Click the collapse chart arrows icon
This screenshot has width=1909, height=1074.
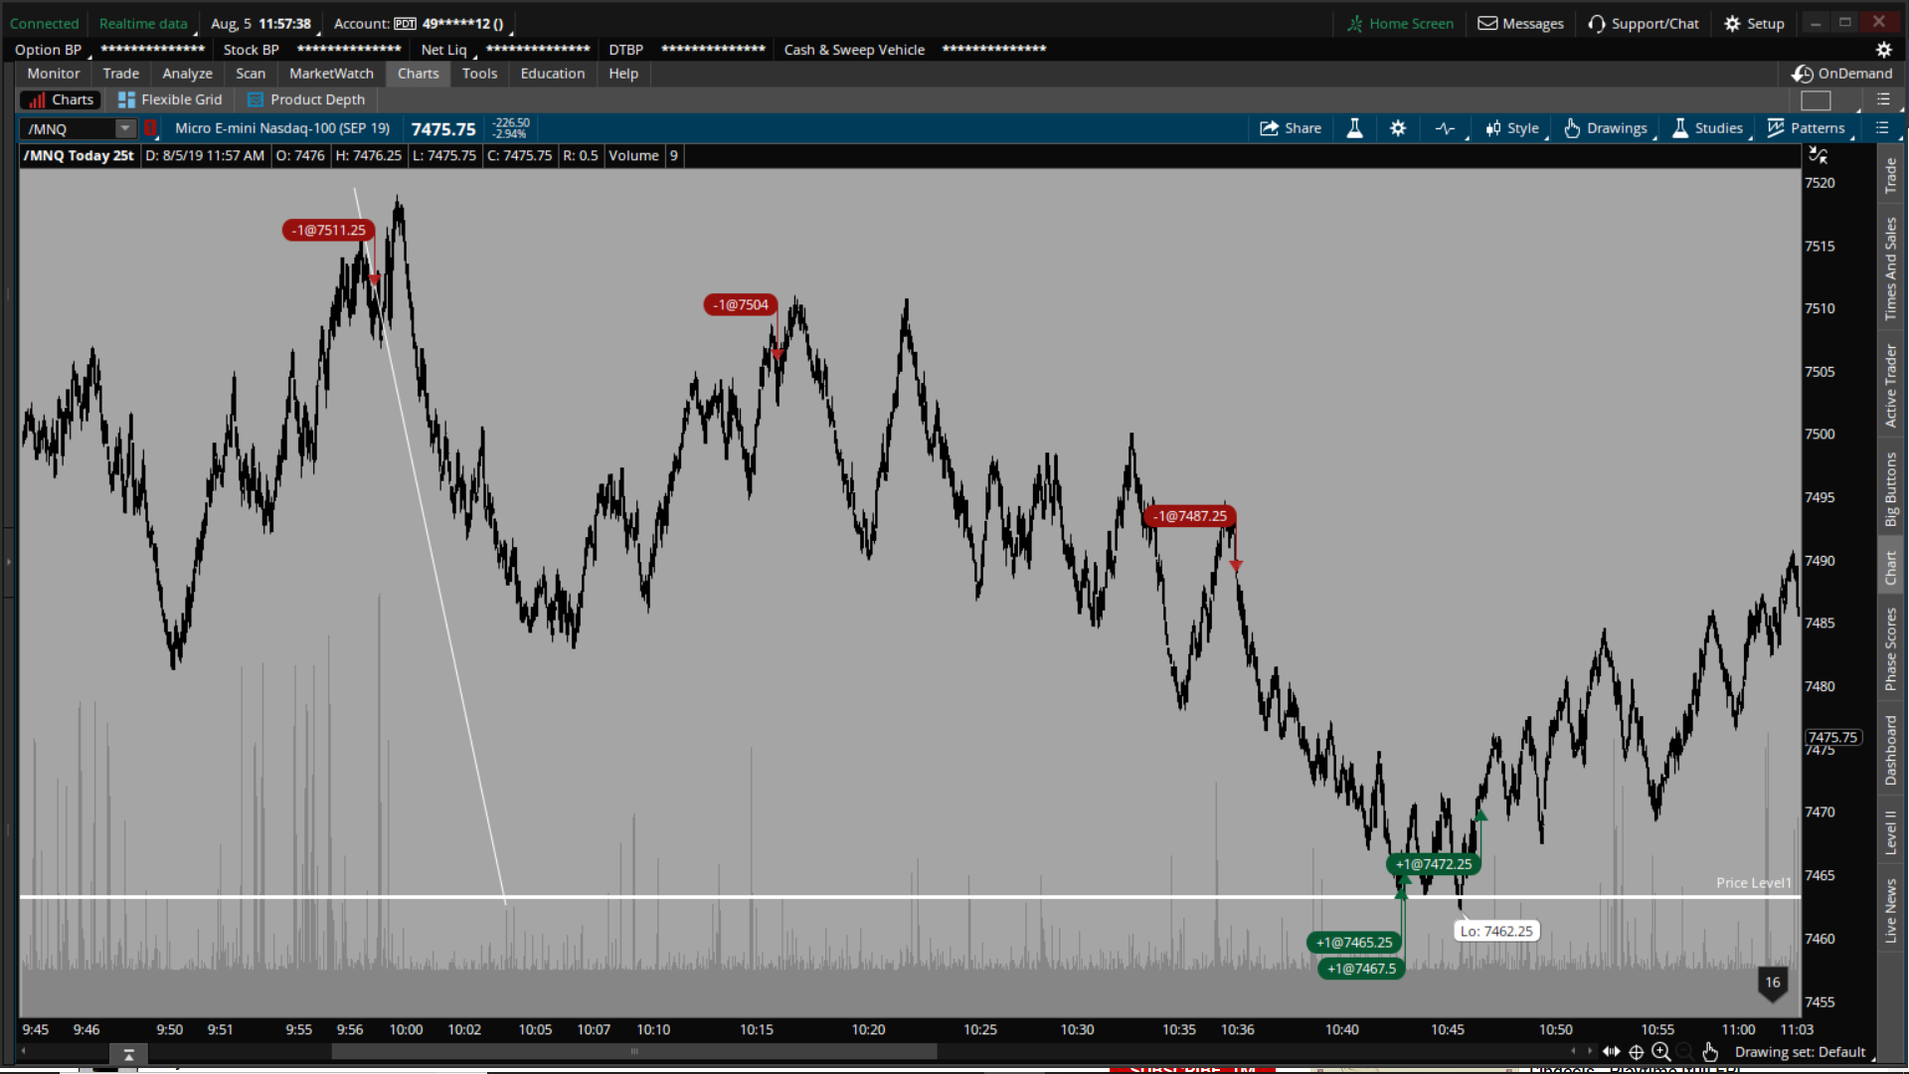click(x=1818, y=155)
